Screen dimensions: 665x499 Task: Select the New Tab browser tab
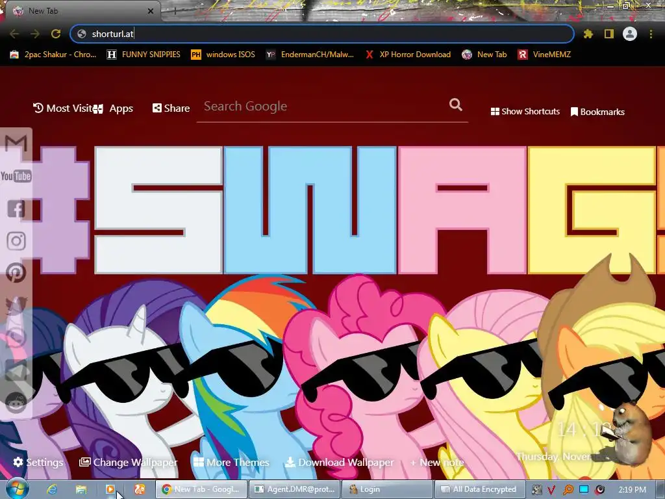coord(82,11)
